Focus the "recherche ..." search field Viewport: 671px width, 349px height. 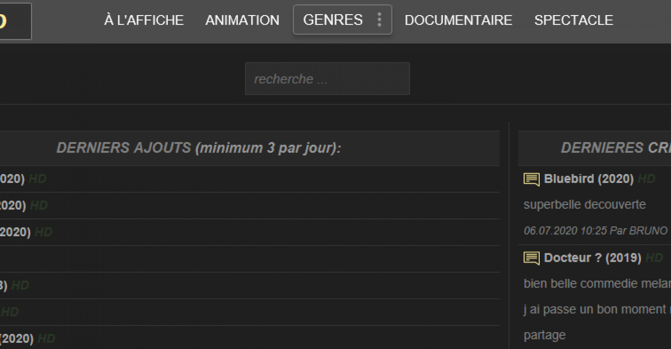pyautogui.click(x=327, y=79)
